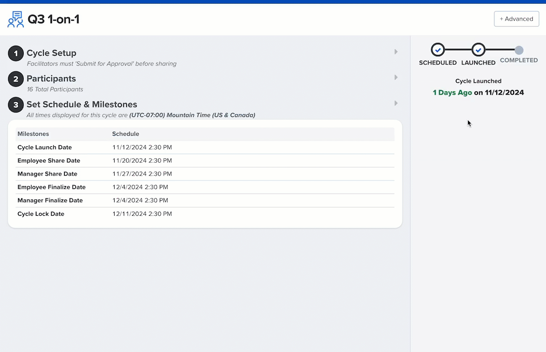Open the Cycle Setup heading
This screenshot has height=352, width=546.
click(x=52, y=53)
